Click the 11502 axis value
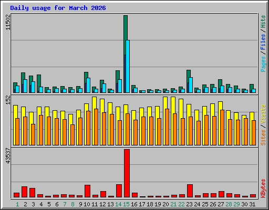This screenshot has width=269, height=210. [x=8, y=22]
